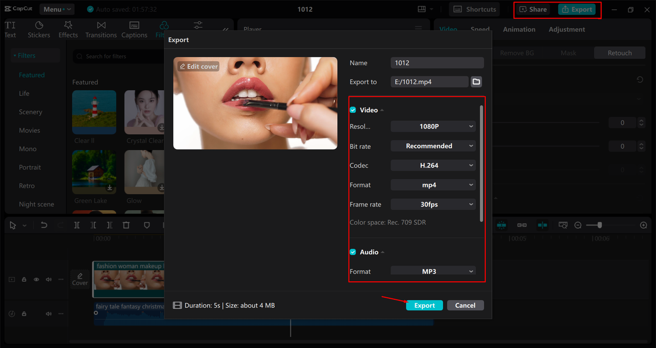
Task: Select the Movies filter category
Action: 29,130
